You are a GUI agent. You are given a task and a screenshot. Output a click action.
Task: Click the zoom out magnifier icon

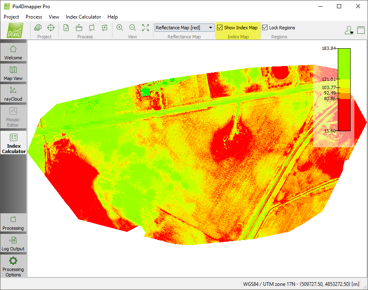(x=133, y=28)
